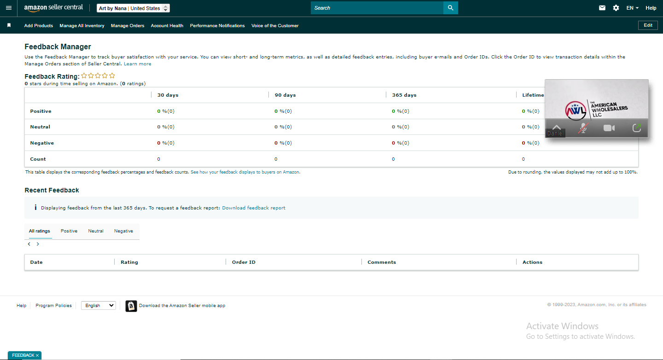Click Download feedback report link
The width and height of the screenshot is (663, 360).
(254, 208)
